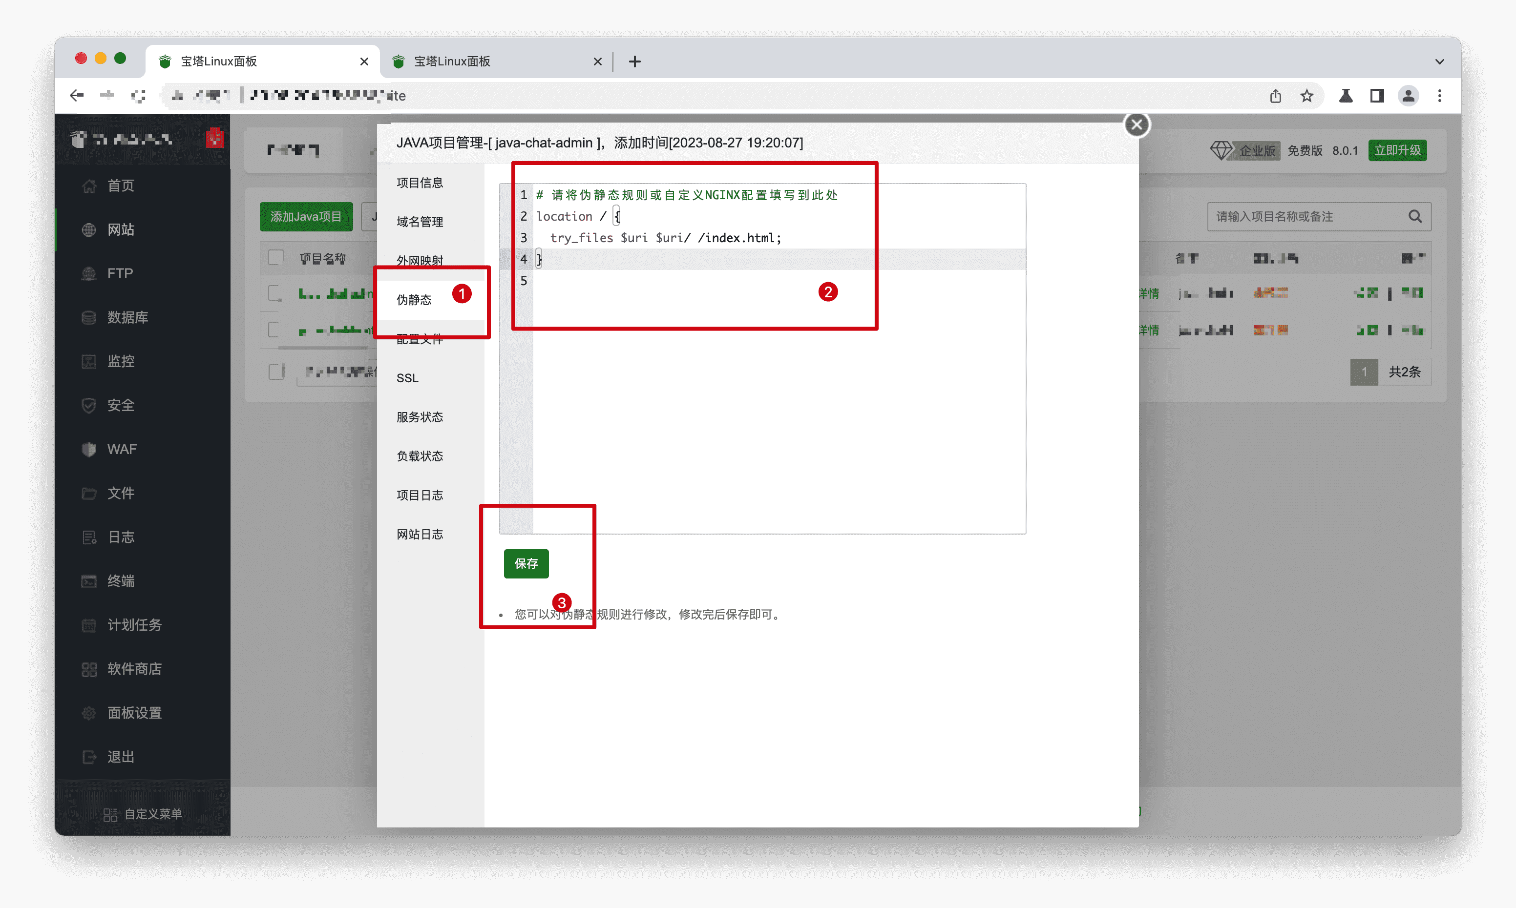Viewport: 1516px width, 908px height.
Task: Expand the Chrome tab search chevron
Action: point(1439,62)
